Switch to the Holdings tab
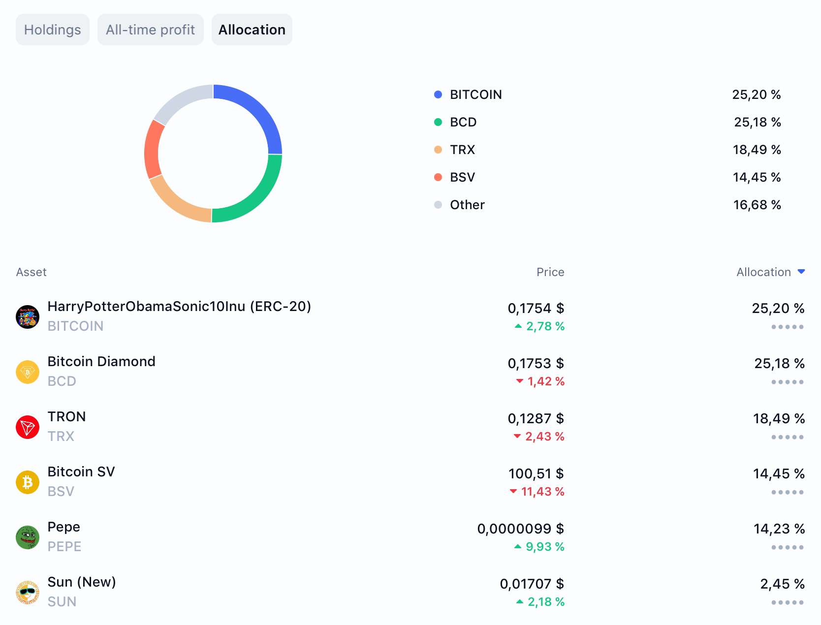The height and width of the screenshot is (625, 821). tap(53, 30)
